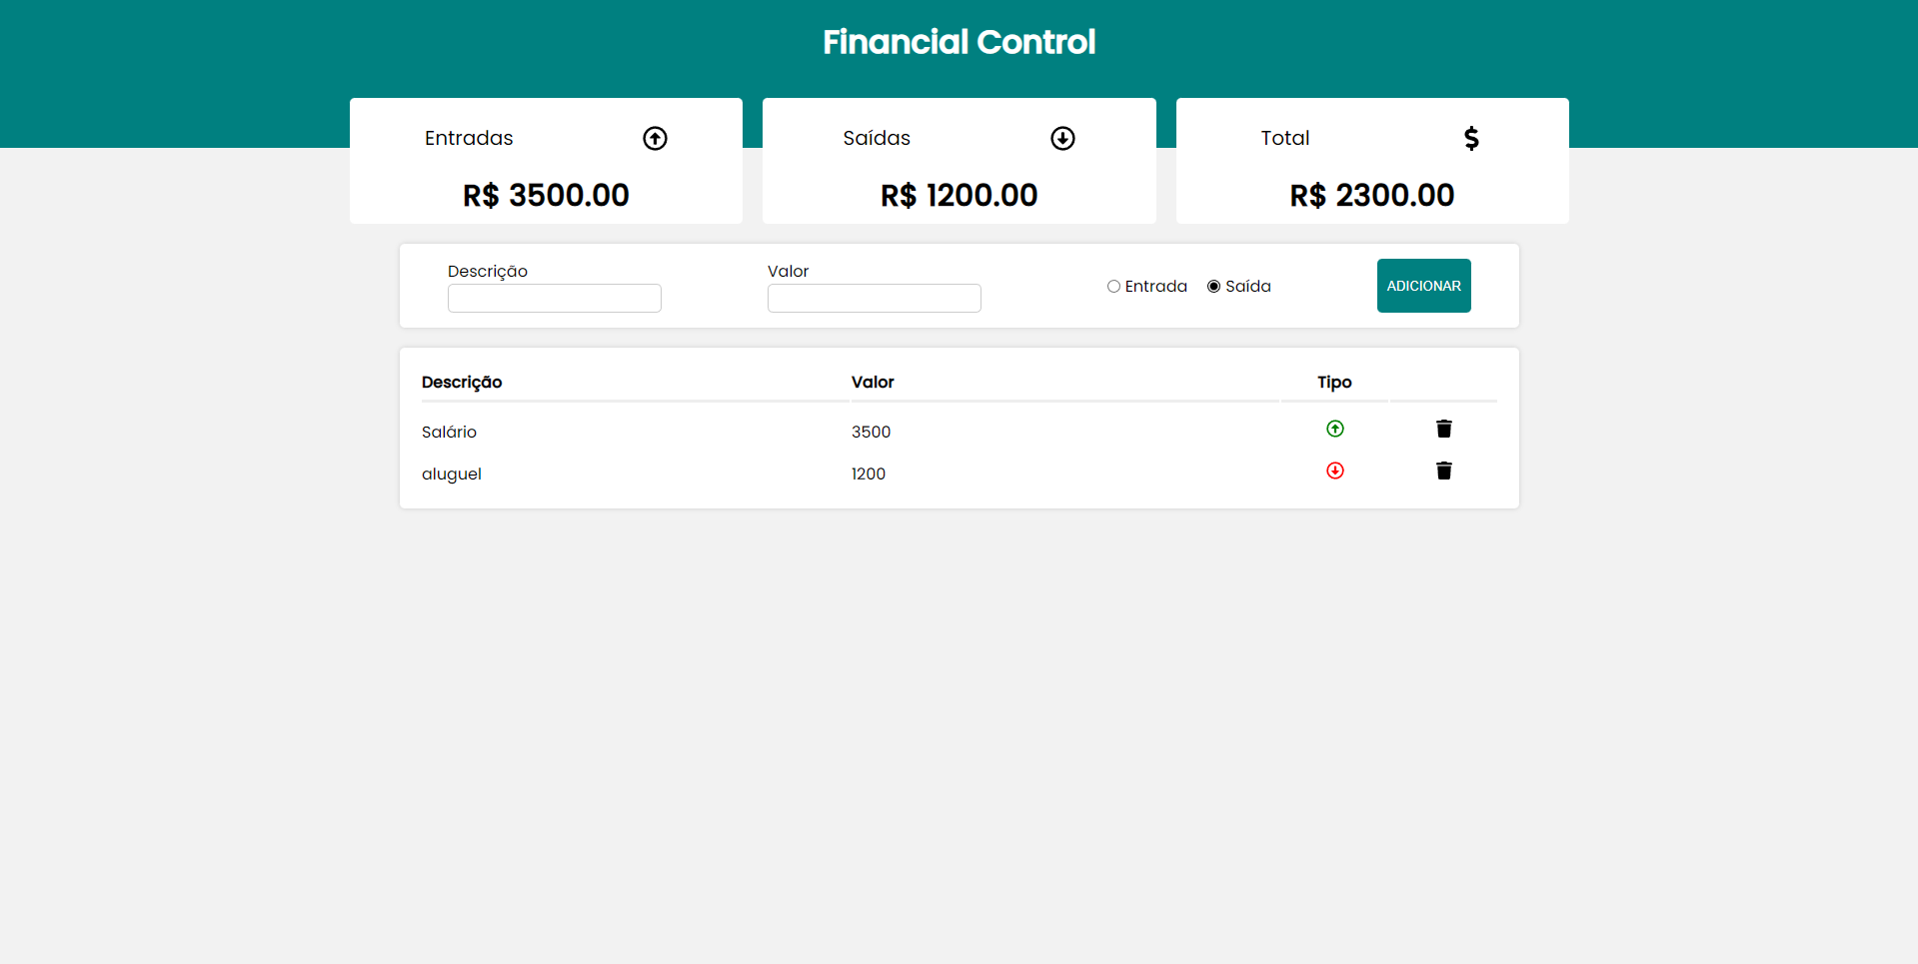Click the red arrow icon next to aluguel
Image resolution: width=1918 pixels, height=964 pixels.
point(1335,471)
